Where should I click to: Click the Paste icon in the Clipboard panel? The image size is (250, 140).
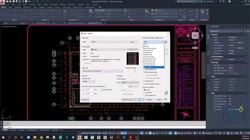[x=202, y=12]
